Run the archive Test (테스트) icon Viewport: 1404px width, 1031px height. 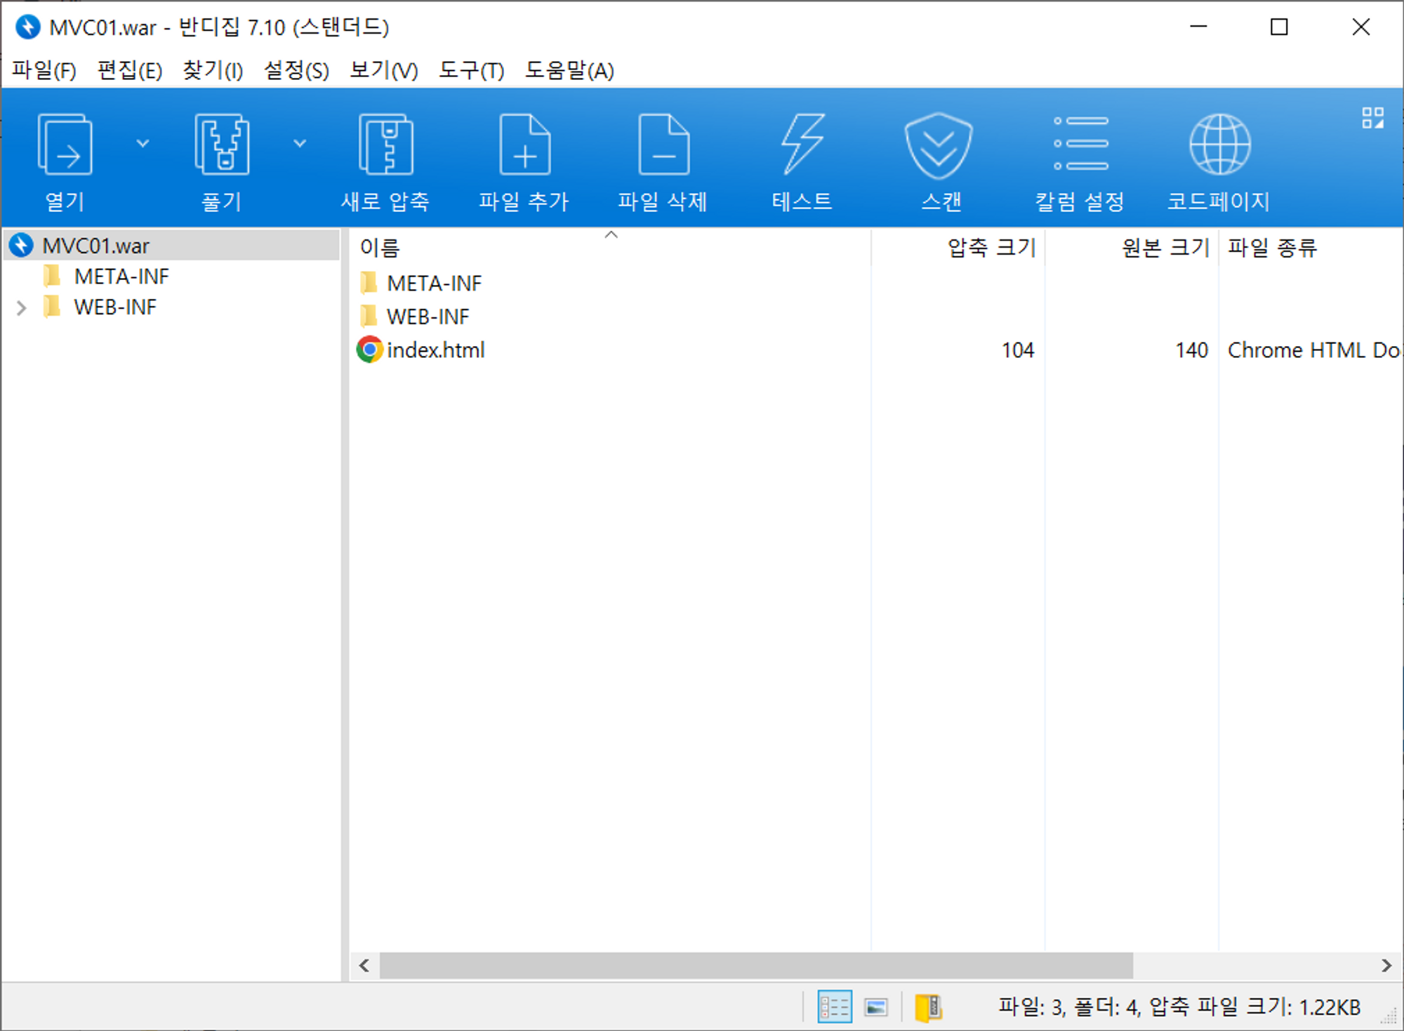[802, 145]
